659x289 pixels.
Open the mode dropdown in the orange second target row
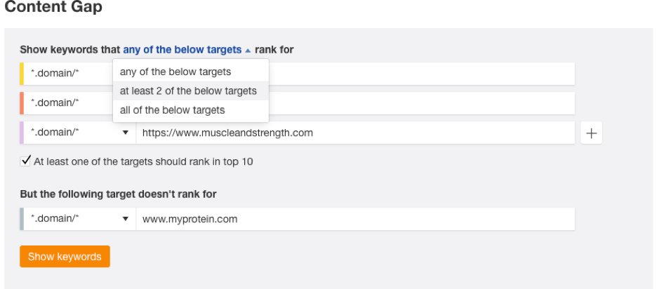68,103
